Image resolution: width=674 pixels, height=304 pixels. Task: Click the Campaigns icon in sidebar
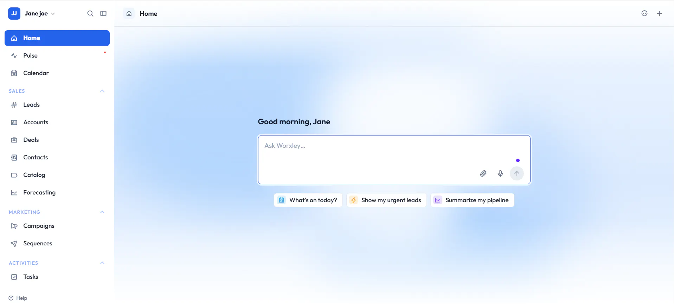(14, 226)
